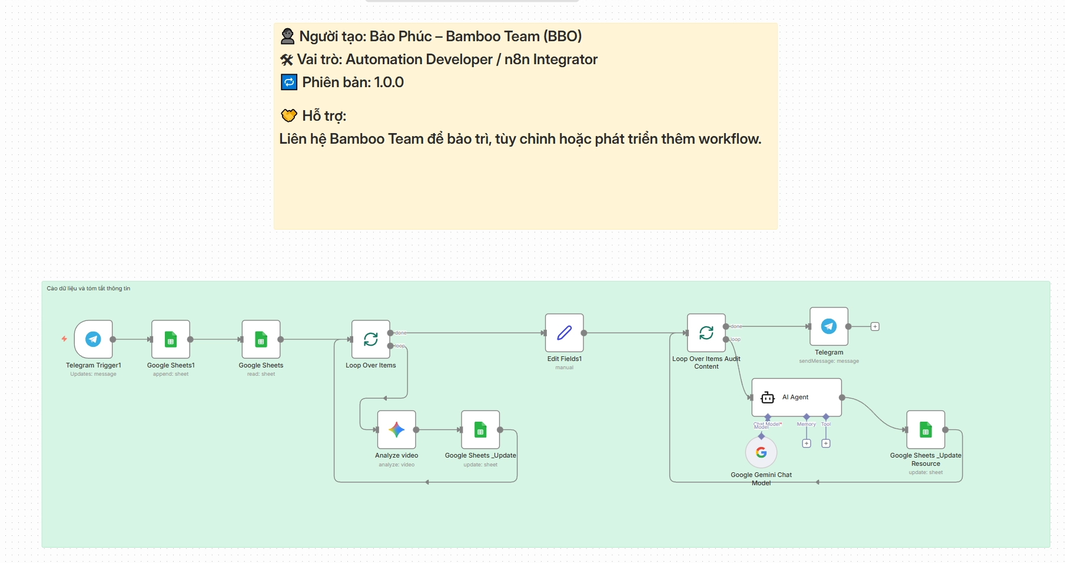
Task: Select the Loop Over Items node
Action: 370,339
